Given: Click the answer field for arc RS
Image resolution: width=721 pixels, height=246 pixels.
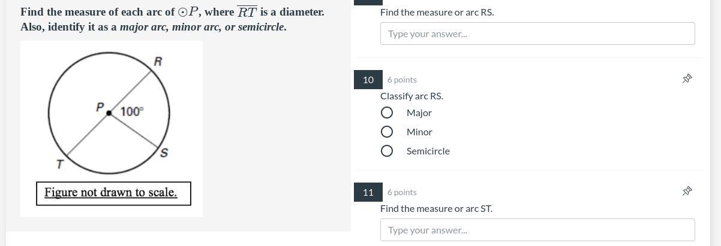Looking at the screenshot, I should point(537,34).
